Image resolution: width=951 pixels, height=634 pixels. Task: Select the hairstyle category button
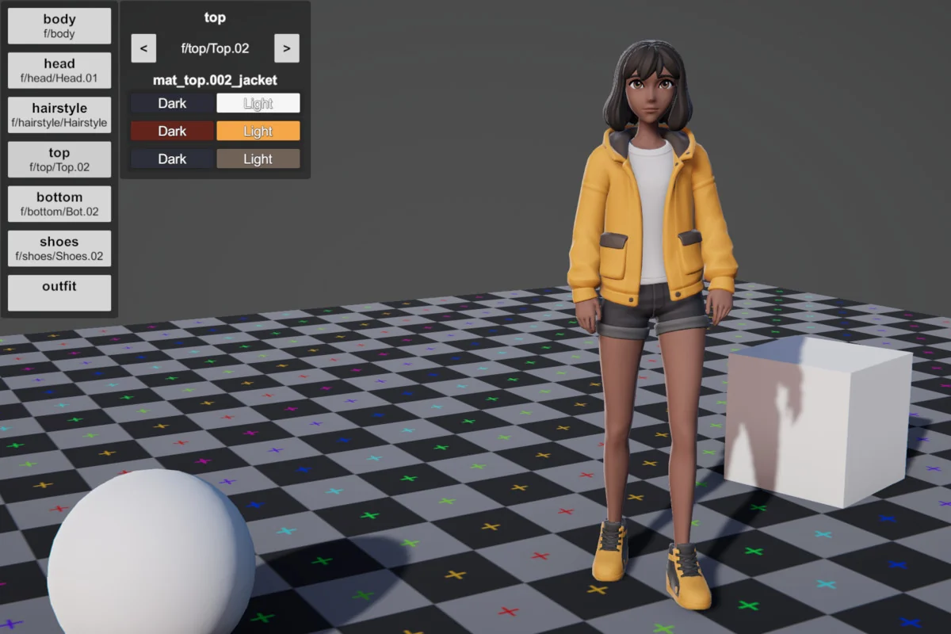point(59,115)
